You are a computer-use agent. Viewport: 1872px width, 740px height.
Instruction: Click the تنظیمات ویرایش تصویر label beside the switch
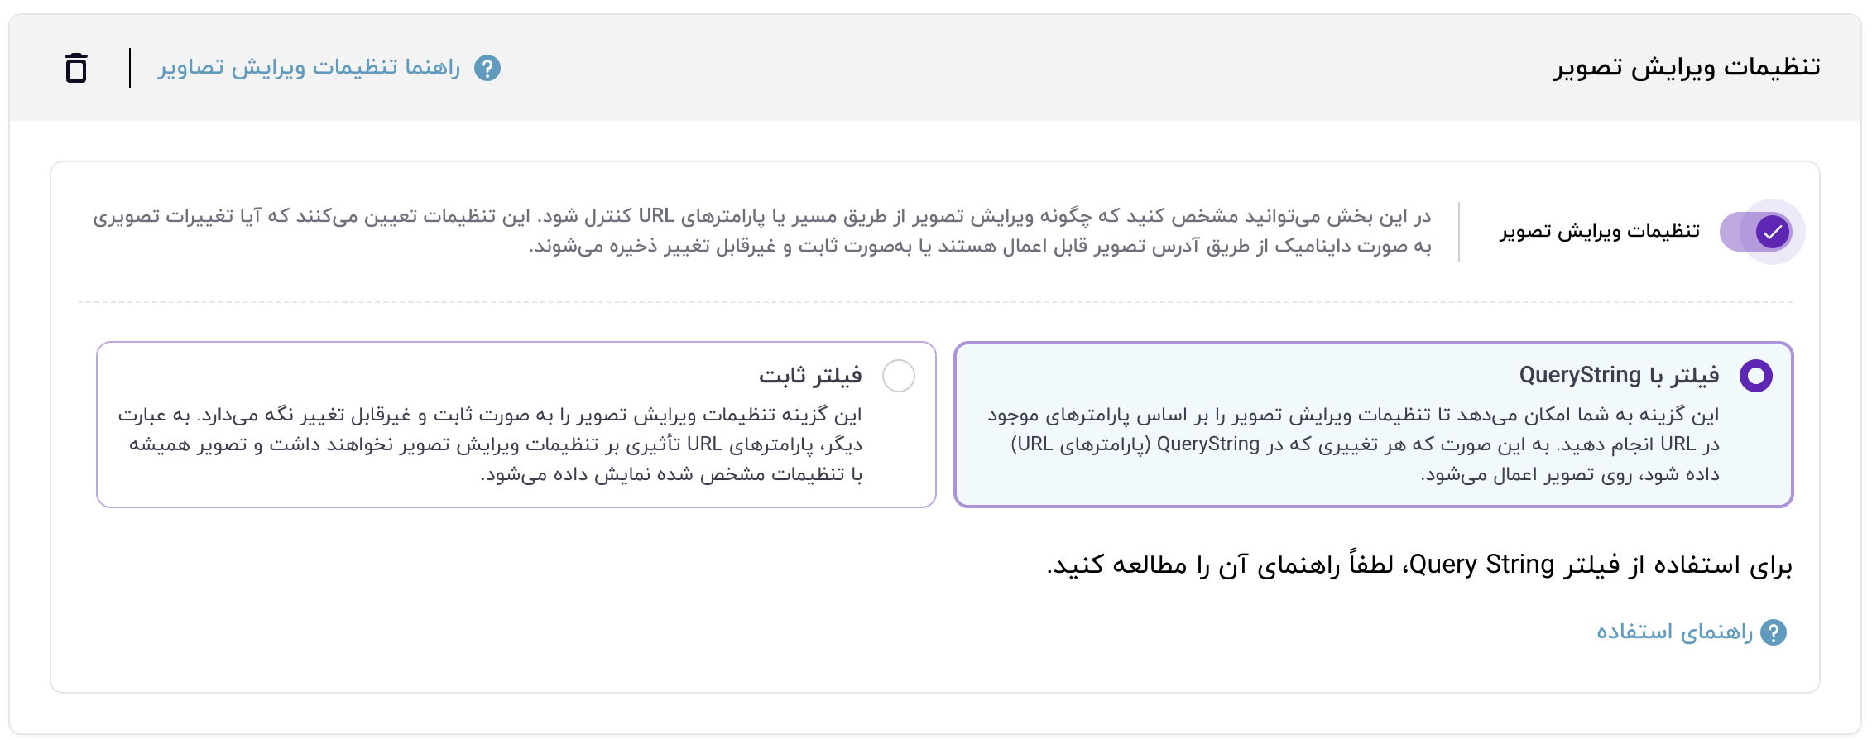[1599, 232]
